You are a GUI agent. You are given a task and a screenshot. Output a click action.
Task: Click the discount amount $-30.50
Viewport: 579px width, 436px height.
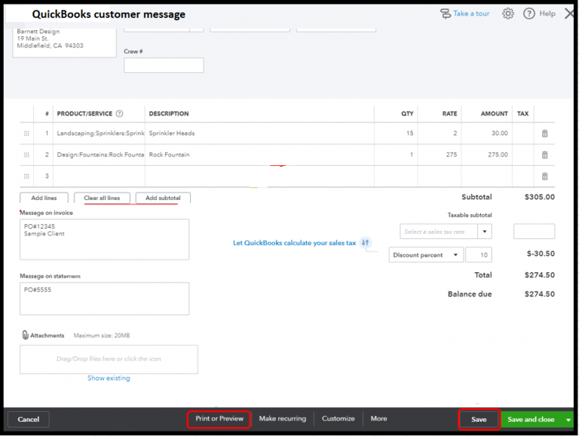541,254
